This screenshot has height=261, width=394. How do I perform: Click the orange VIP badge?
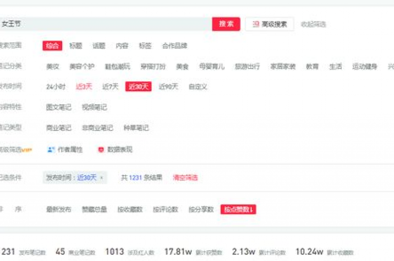[27, 150]
